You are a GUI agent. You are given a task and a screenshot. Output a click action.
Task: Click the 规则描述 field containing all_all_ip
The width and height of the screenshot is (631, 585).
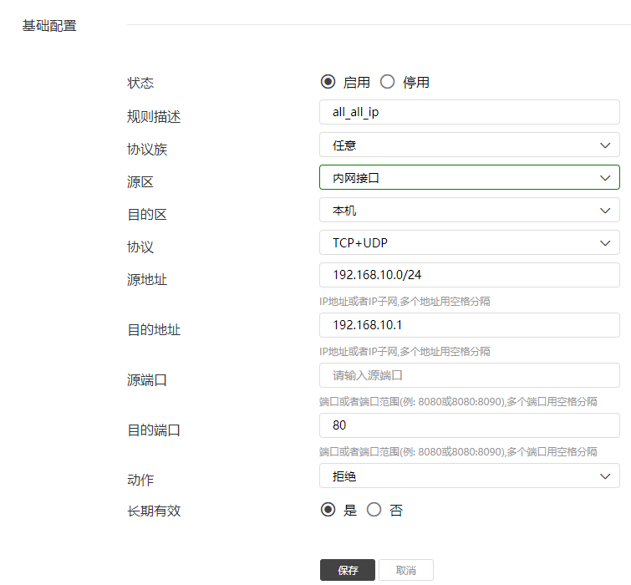(x=469, y=112)
